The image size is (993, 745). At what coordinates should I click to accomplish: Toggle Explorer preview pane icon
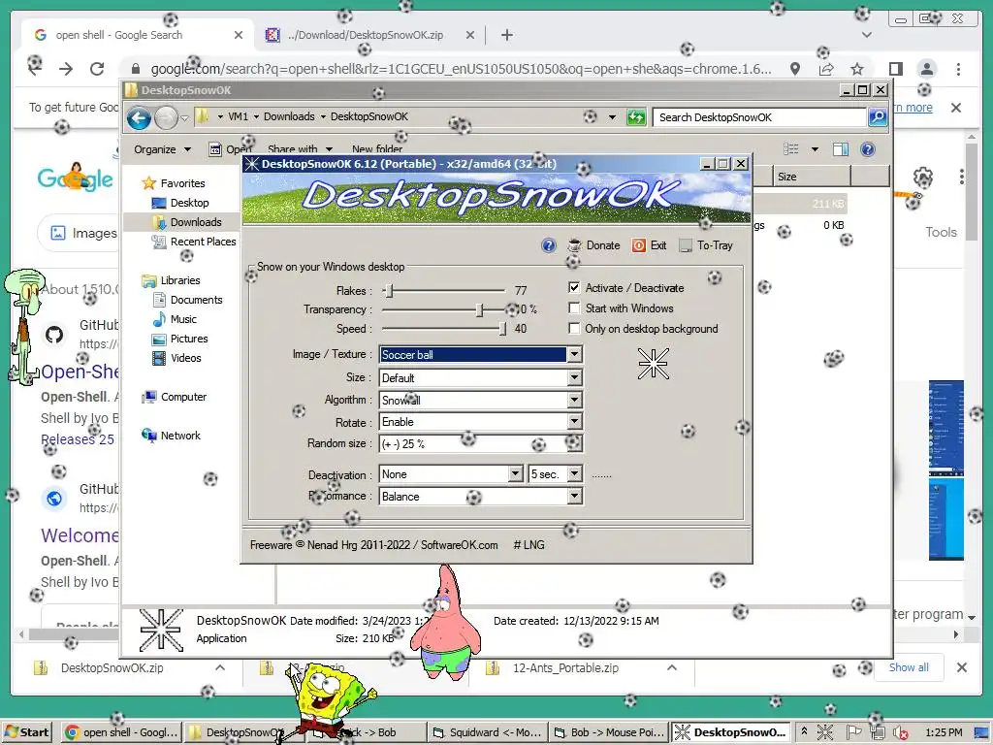(841, 148)
